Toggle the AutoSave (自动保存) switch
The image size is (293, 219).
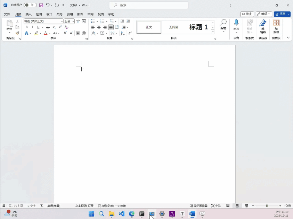point(30,5)
